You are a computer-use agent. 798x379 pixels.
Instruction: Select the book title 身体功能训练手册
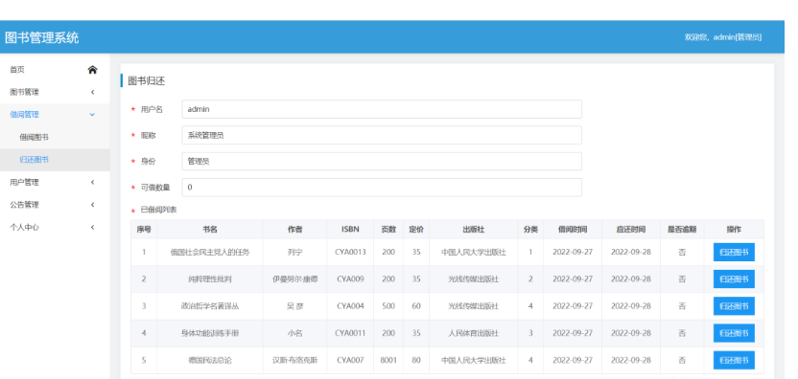210,333
